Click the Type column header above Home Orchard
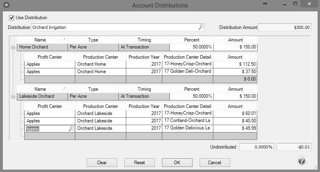The image size is (320, 172). coord(93,40)
